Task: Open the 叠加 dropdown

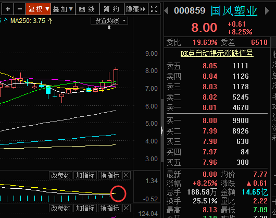Action: coord(63,9)
